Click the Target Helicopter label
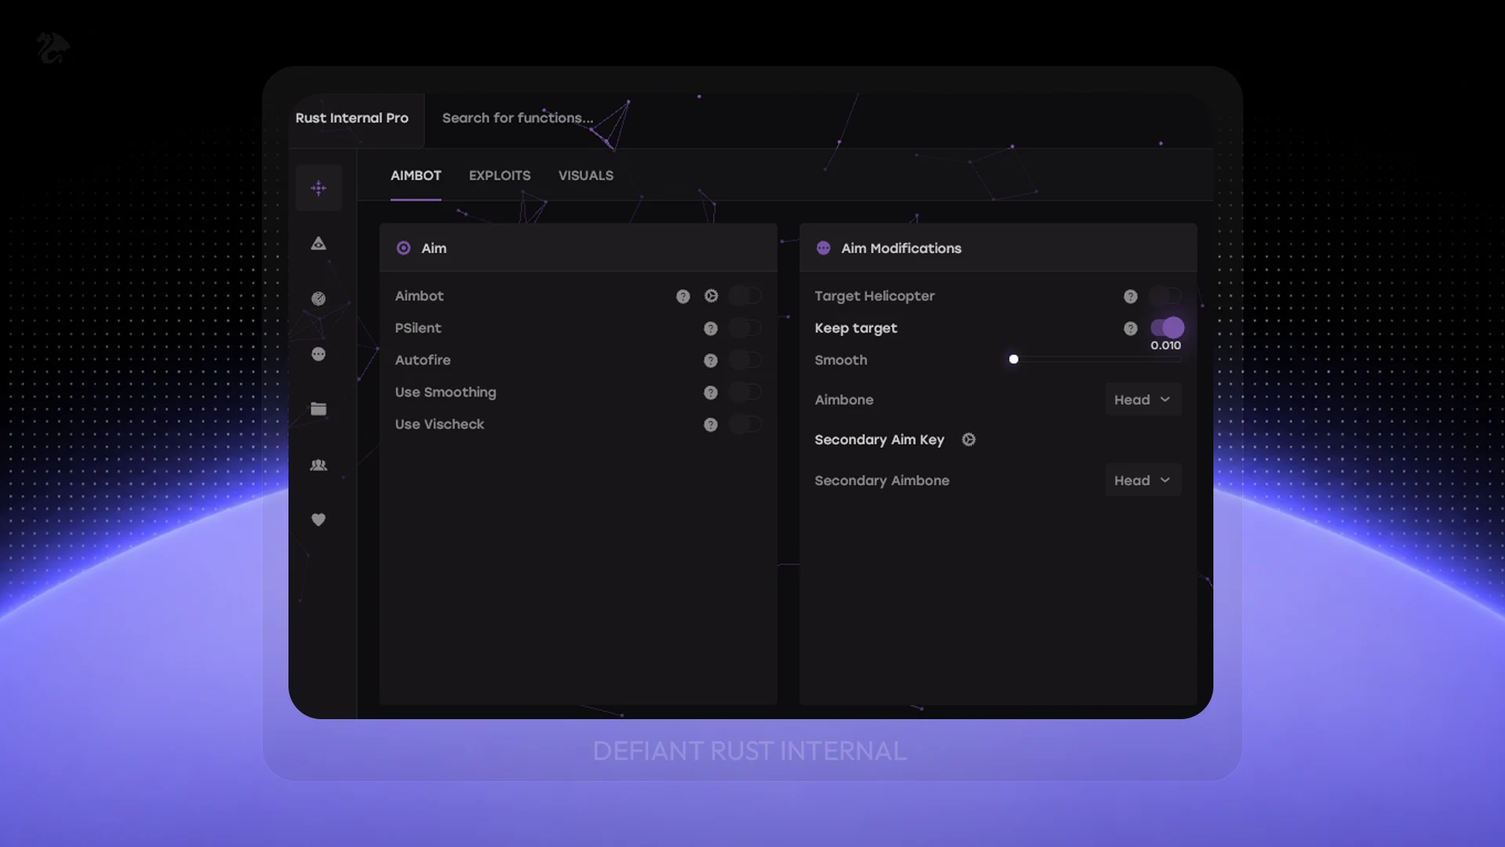Viewport: 1505px width, 847px height. pyautogui.click(x=875, y=296)
